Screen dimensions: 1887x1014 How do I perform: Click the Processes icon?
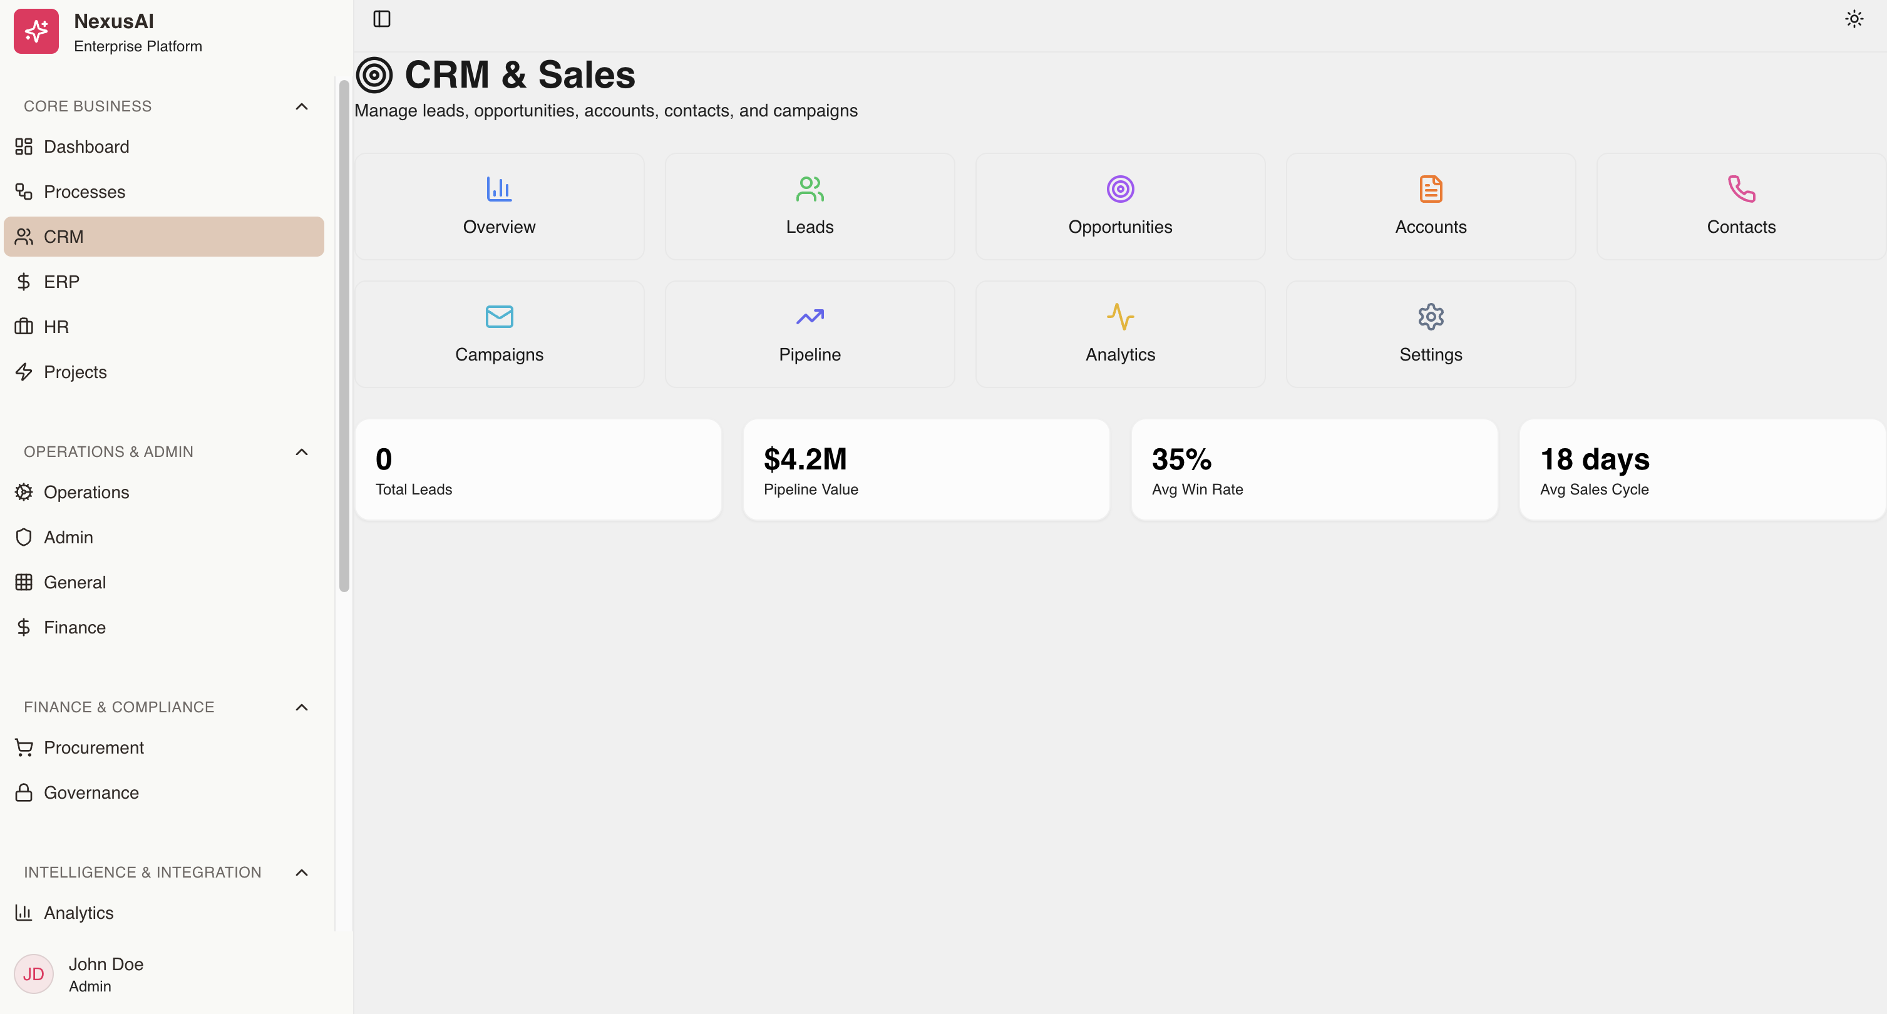24,191
